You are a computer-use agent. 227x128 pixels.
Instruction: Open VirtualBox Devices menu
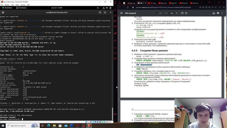[x=23, y=5]
